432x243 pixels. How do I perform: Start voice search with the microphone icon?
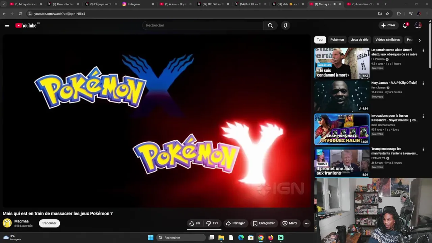(286, 25)
